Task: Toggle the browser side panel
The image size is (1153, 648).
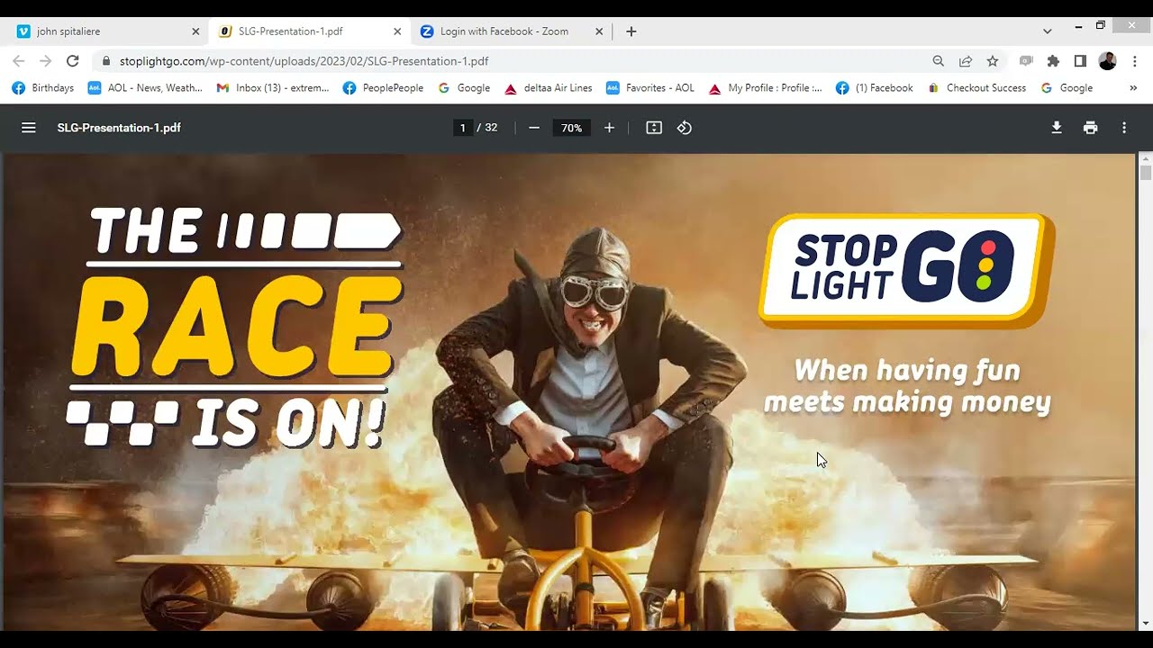Action: [1080, 61]
